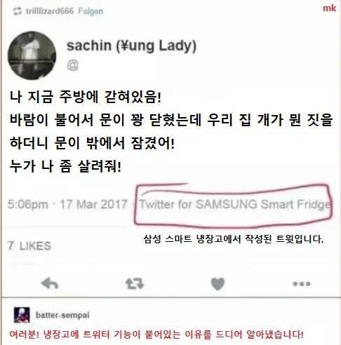Click Twitter for SAMSUNG Smart Fridge source

click(x=235, y=204)
